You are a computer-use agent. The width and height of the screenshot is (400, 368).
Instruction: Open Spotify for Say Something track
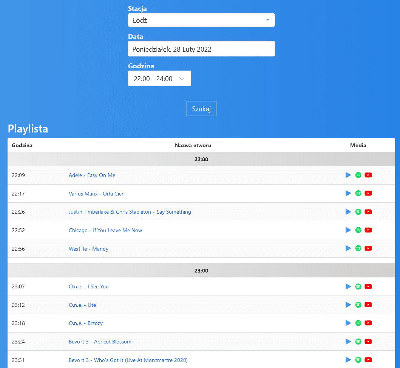358,212
